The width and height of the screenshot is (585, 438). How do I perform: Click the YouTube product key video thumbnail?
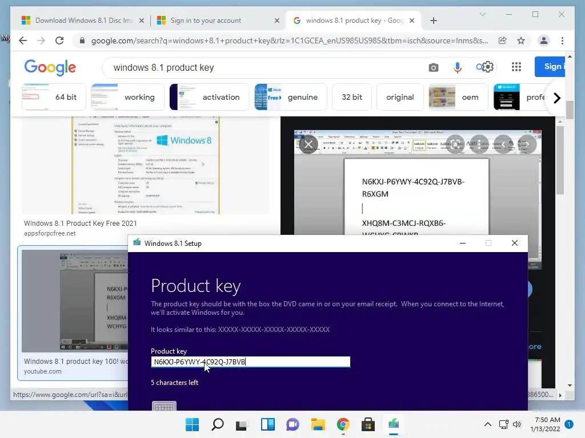[x=75, y=301]
